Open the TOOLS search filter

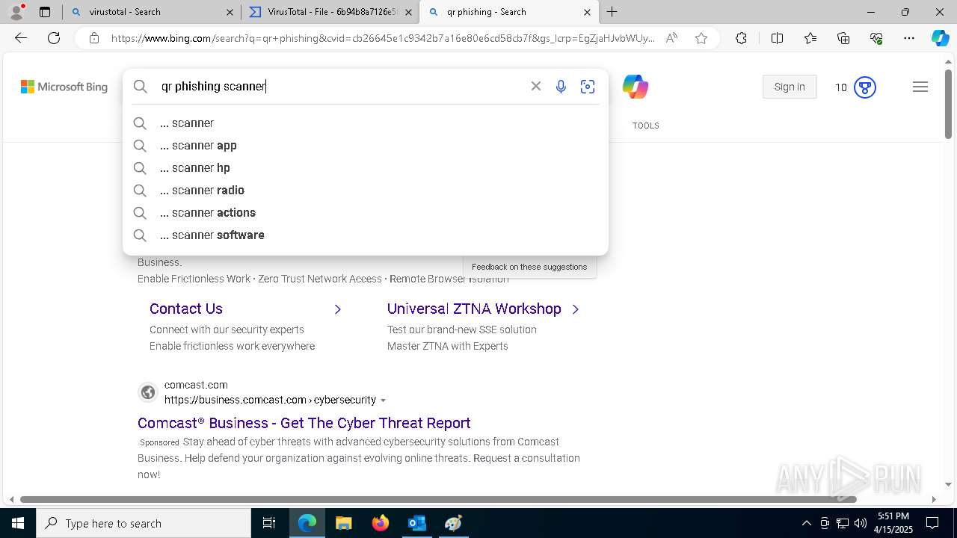point(646,126)
